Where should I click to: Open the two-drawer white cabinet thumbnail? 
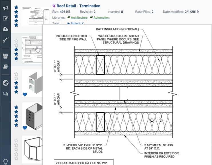32,83
